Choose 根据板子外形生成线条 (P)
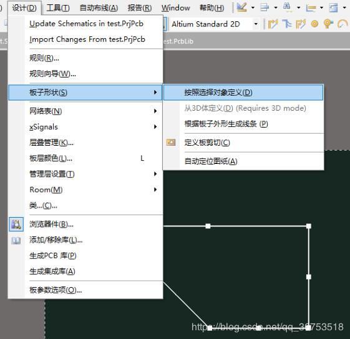350x339 pixels. point(243,123)
